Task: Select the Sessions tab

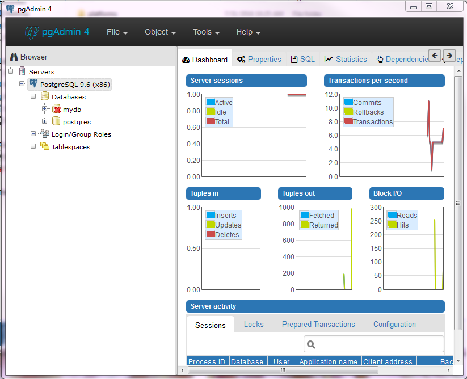Action: tap(211, 325)
